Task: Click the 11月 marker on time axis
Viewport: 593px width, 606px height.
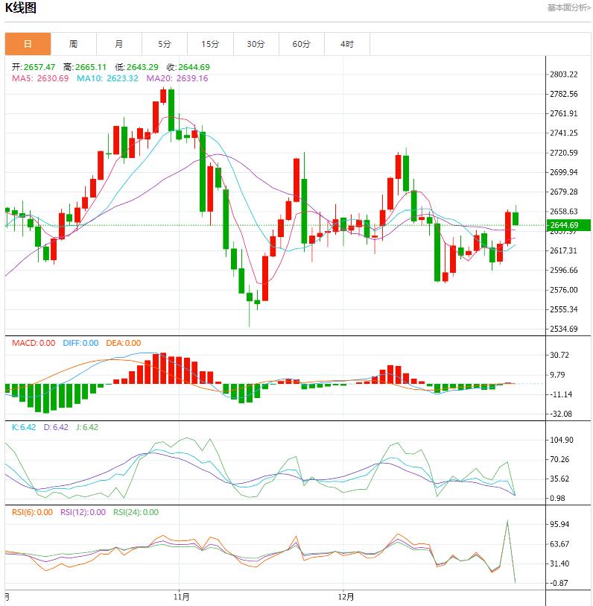Action: click(180, 597)
